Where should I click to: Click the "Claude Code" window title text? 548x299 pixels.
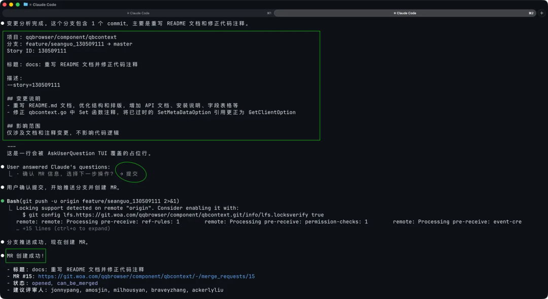click(44, 5)
